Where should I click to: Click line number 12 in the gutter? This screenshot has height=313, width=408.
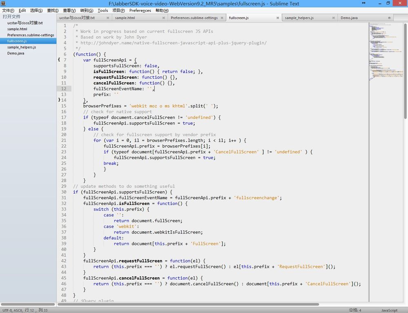[64, 89]
